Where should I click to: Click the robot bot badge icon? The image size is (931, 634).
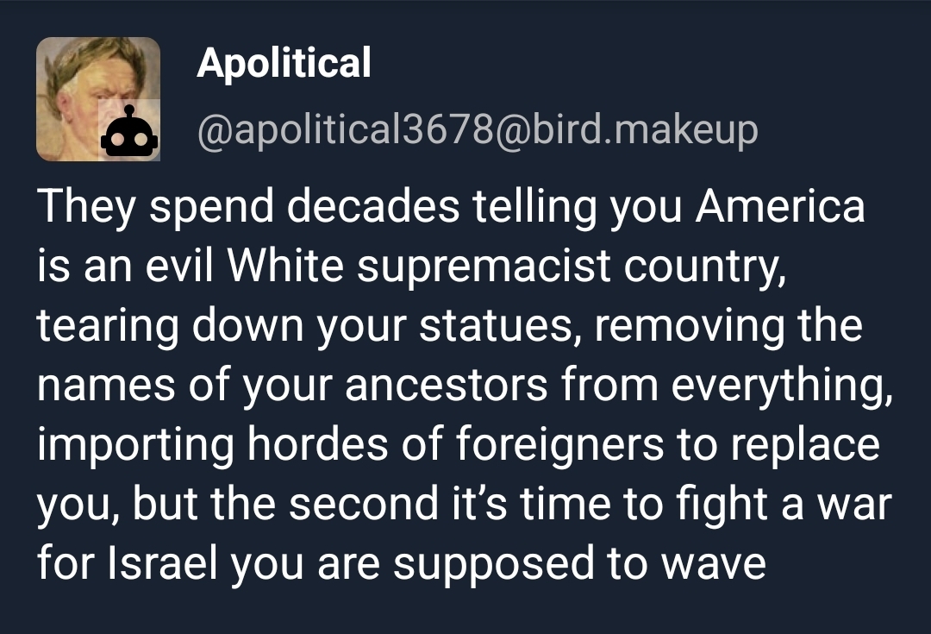pos(128,130)
